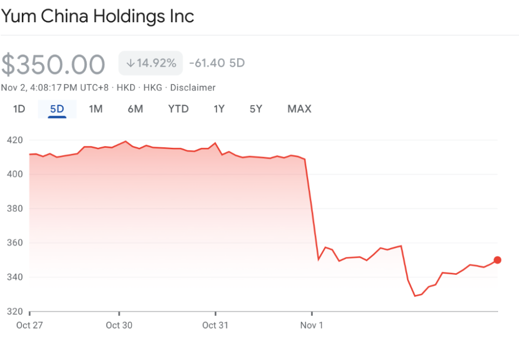This screenshot has height=339, width=519.
Task: Click the Nov 1 x-axis date label
Action: [311, 326]
